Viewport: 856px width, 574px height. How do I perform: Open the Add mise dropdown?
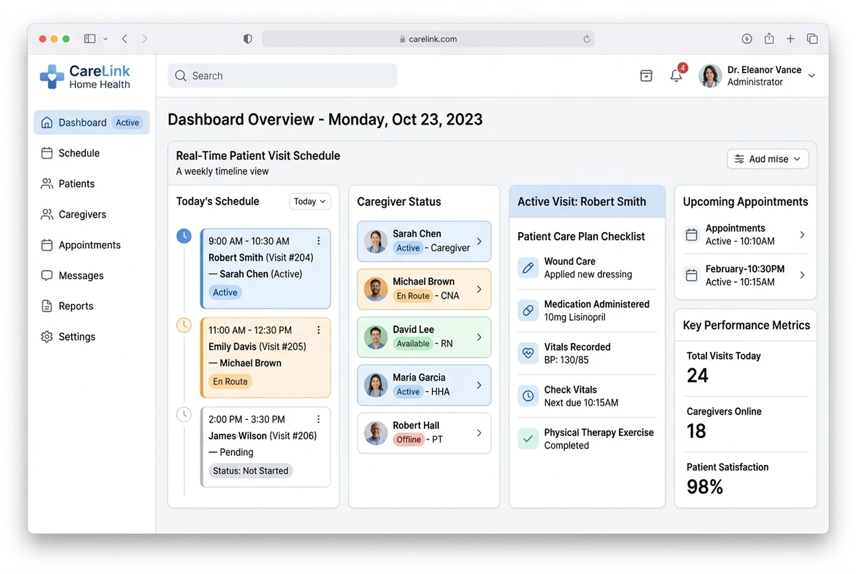tap(768, 159)
